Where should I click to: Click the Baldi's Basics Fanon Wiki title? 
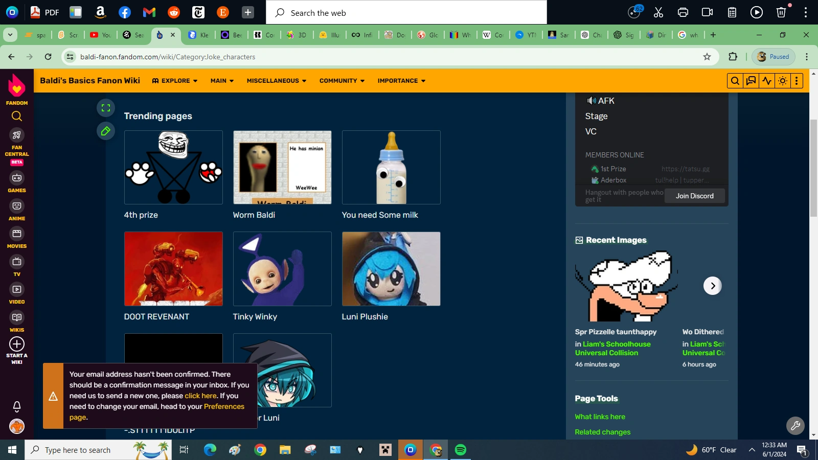click(x=90, y=81)
